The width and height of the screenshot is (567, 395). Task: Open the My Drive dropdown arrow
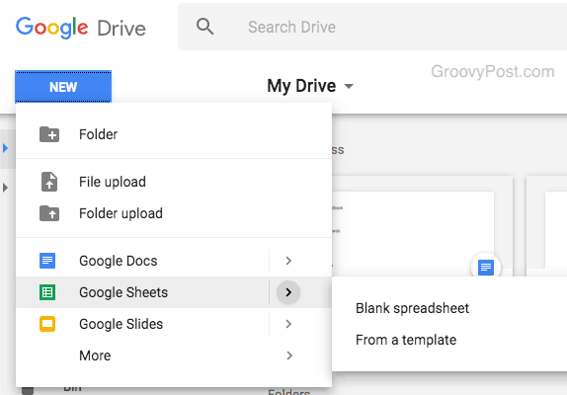pyautogui.click(x=349, y=86)
